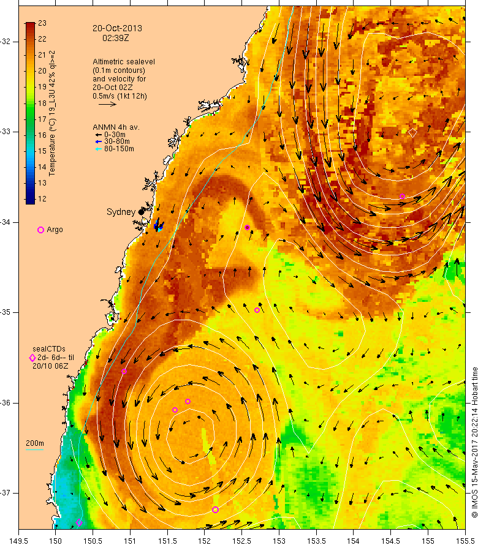Viewport: 478px width, 545px height.
Task: Click the 'sealCTDs' legend text
Action: point(49,348)
